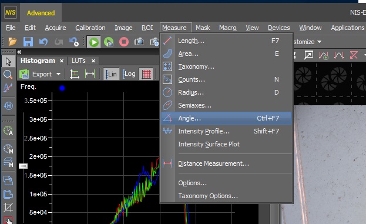
Task: Click the framed arrow image toolbar icon
Action: click(x=308, y=55)
